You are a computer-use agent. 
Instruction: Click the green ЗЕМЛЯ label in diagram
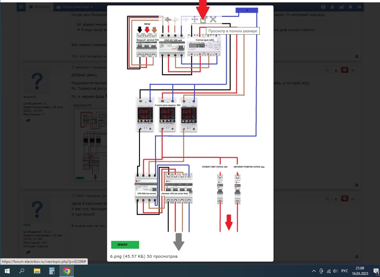[x=125, y=245]
